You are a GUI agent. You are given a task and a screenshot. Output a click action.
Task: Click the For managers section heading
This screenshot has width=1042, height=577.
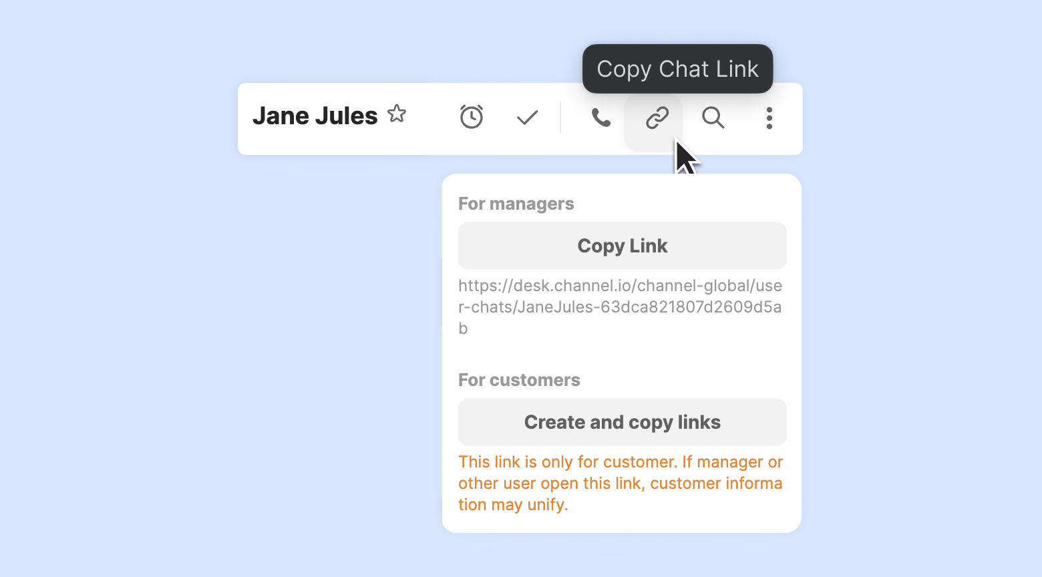516,204
